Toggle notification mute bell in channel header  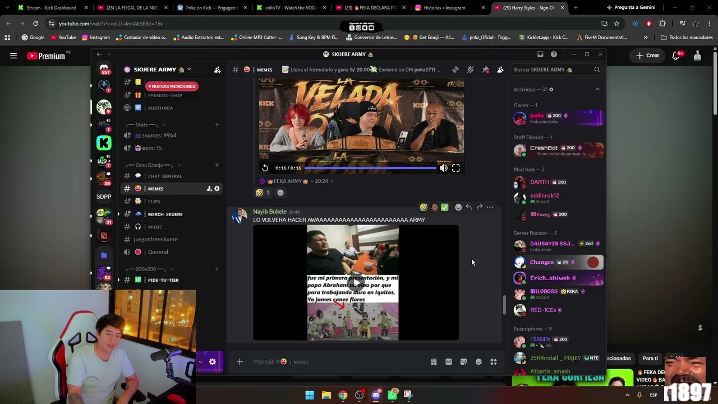pyautogui.click(x=471, y=70)
